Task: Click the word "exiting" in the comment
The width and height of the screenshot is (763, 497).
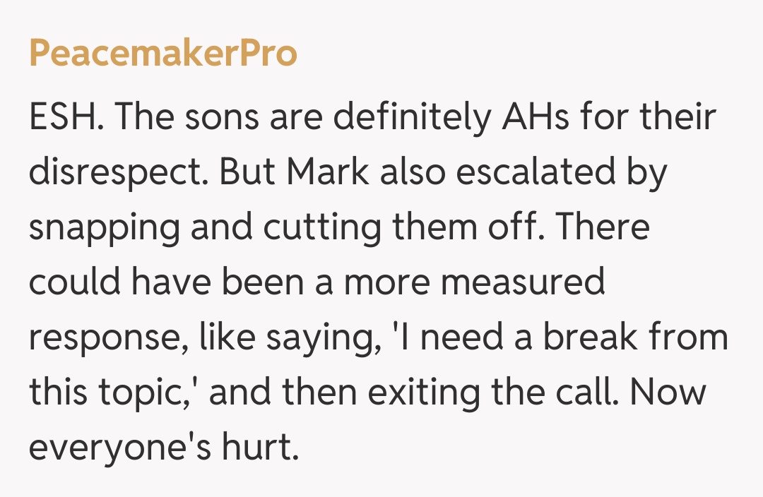Action: point(418,392)
